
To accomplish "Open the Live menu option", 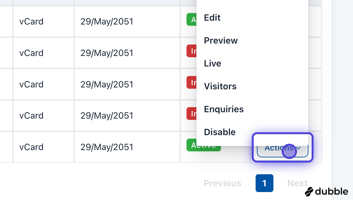I will (x=213, y=64).
